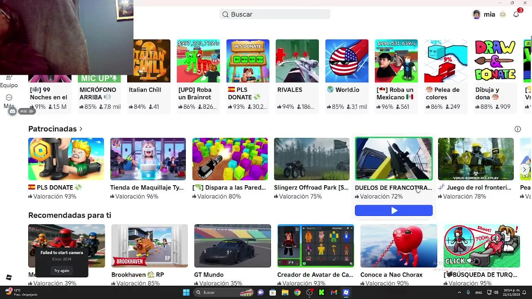Open Conoce a Nao Chorax thumbnail

[399, 246]
